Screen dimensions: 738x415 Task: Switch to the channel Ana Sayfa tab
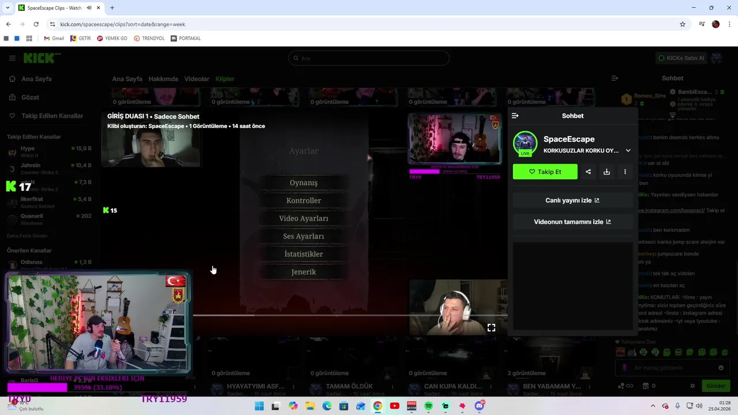[127, 79]
